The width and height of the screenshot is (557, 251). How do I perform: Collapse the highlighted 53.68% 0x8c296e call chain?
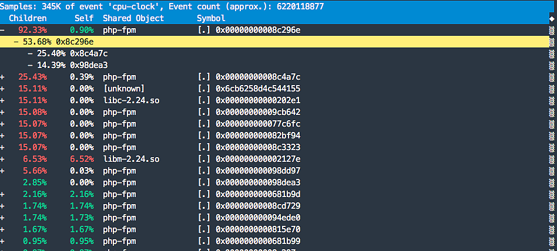16,42
